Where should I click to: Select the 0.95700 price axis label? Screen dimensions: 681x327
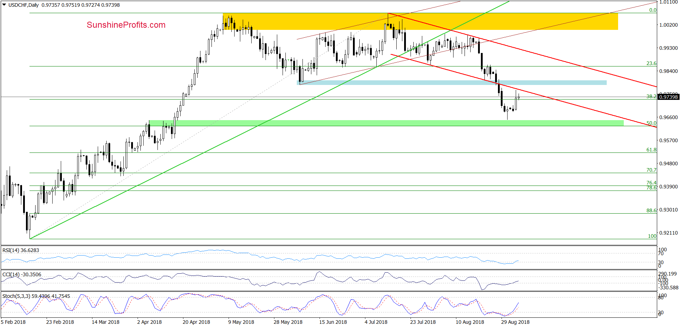[669, 140]
